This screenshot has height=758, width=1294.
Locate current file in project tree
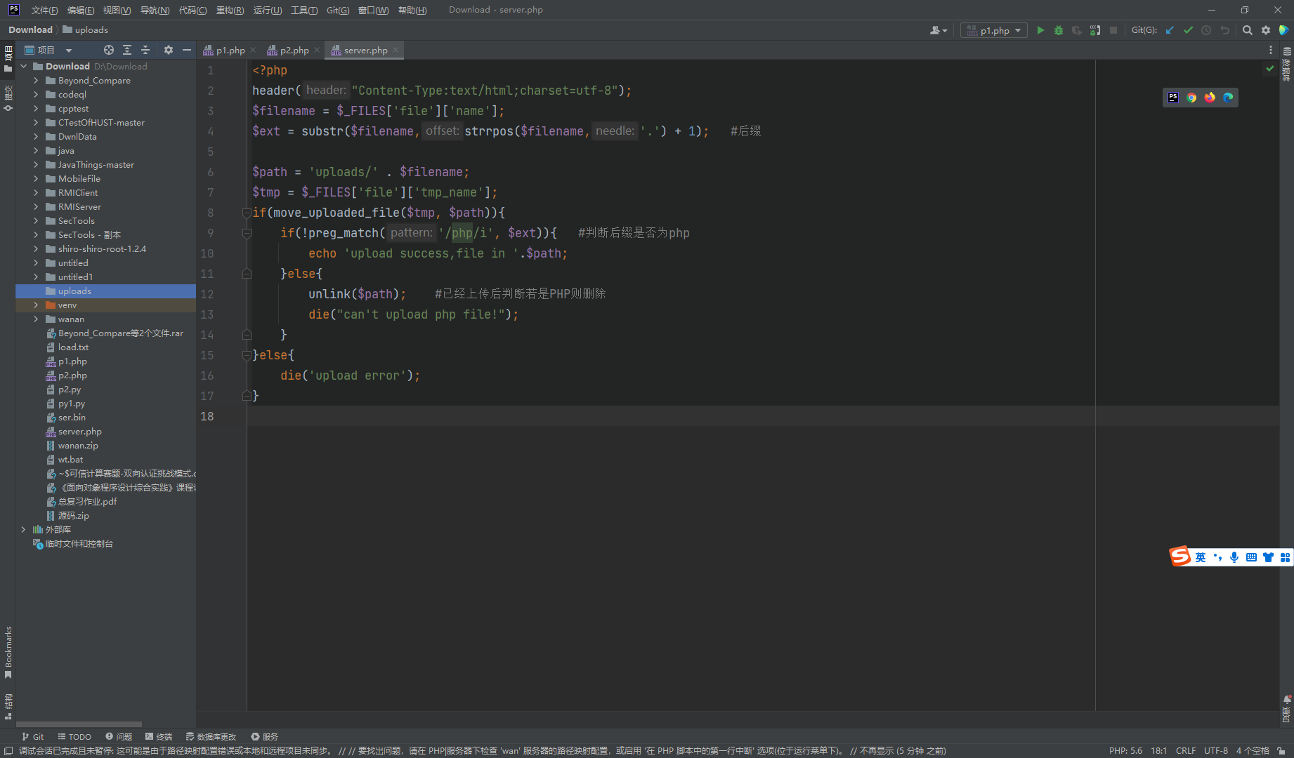tap(109, 50)
